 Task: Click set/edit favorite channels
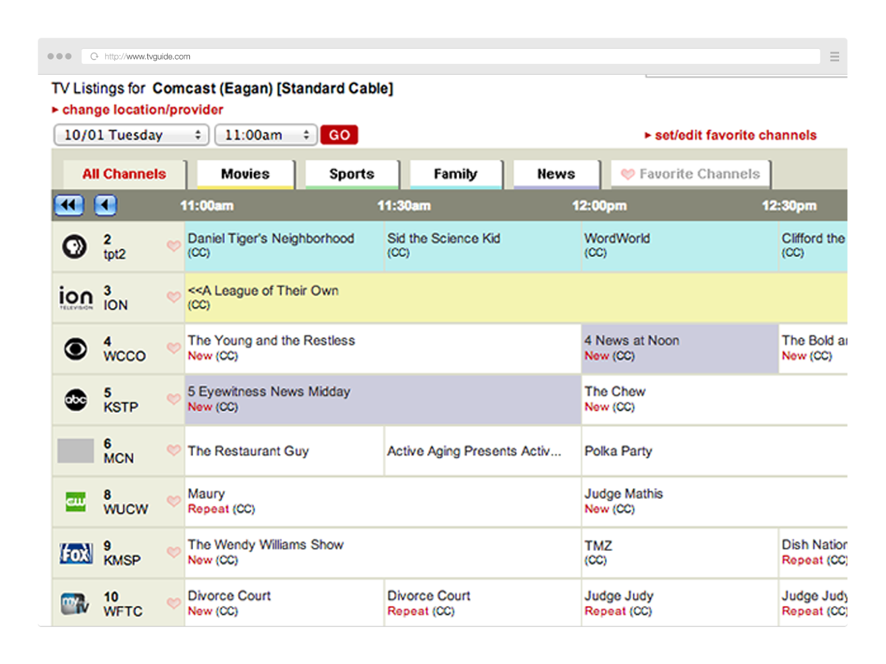tap(731, 135)
